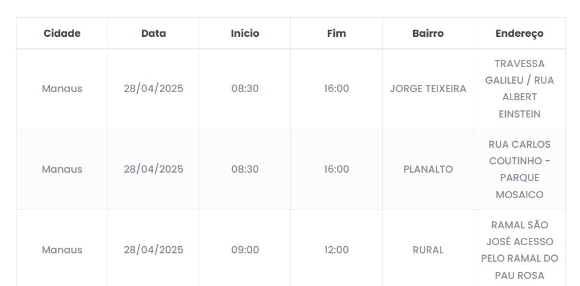The width and height of the screenshot is (580, 286).
Task: Select the PLANALTO bairro cell
Action: point(427,169)
